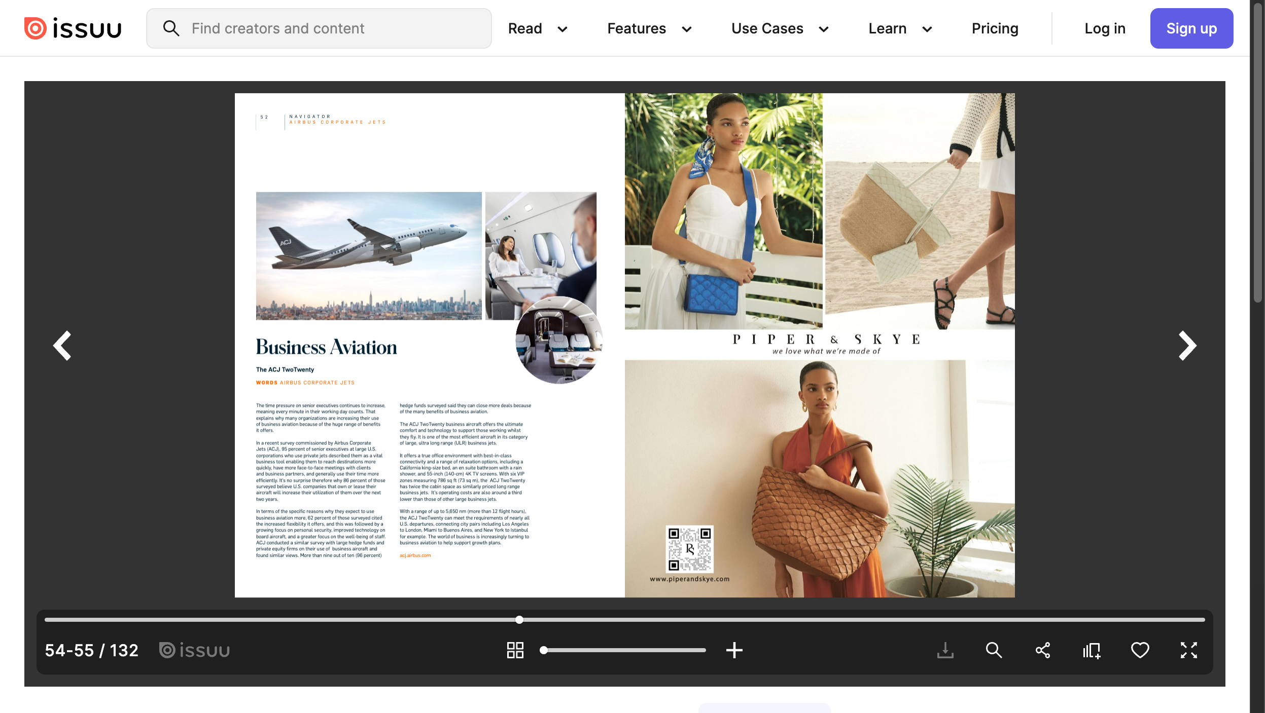1265x713 pixels.
Task: Go to the previous page spread
Action: pyautogui.click(x=62, y=346)
